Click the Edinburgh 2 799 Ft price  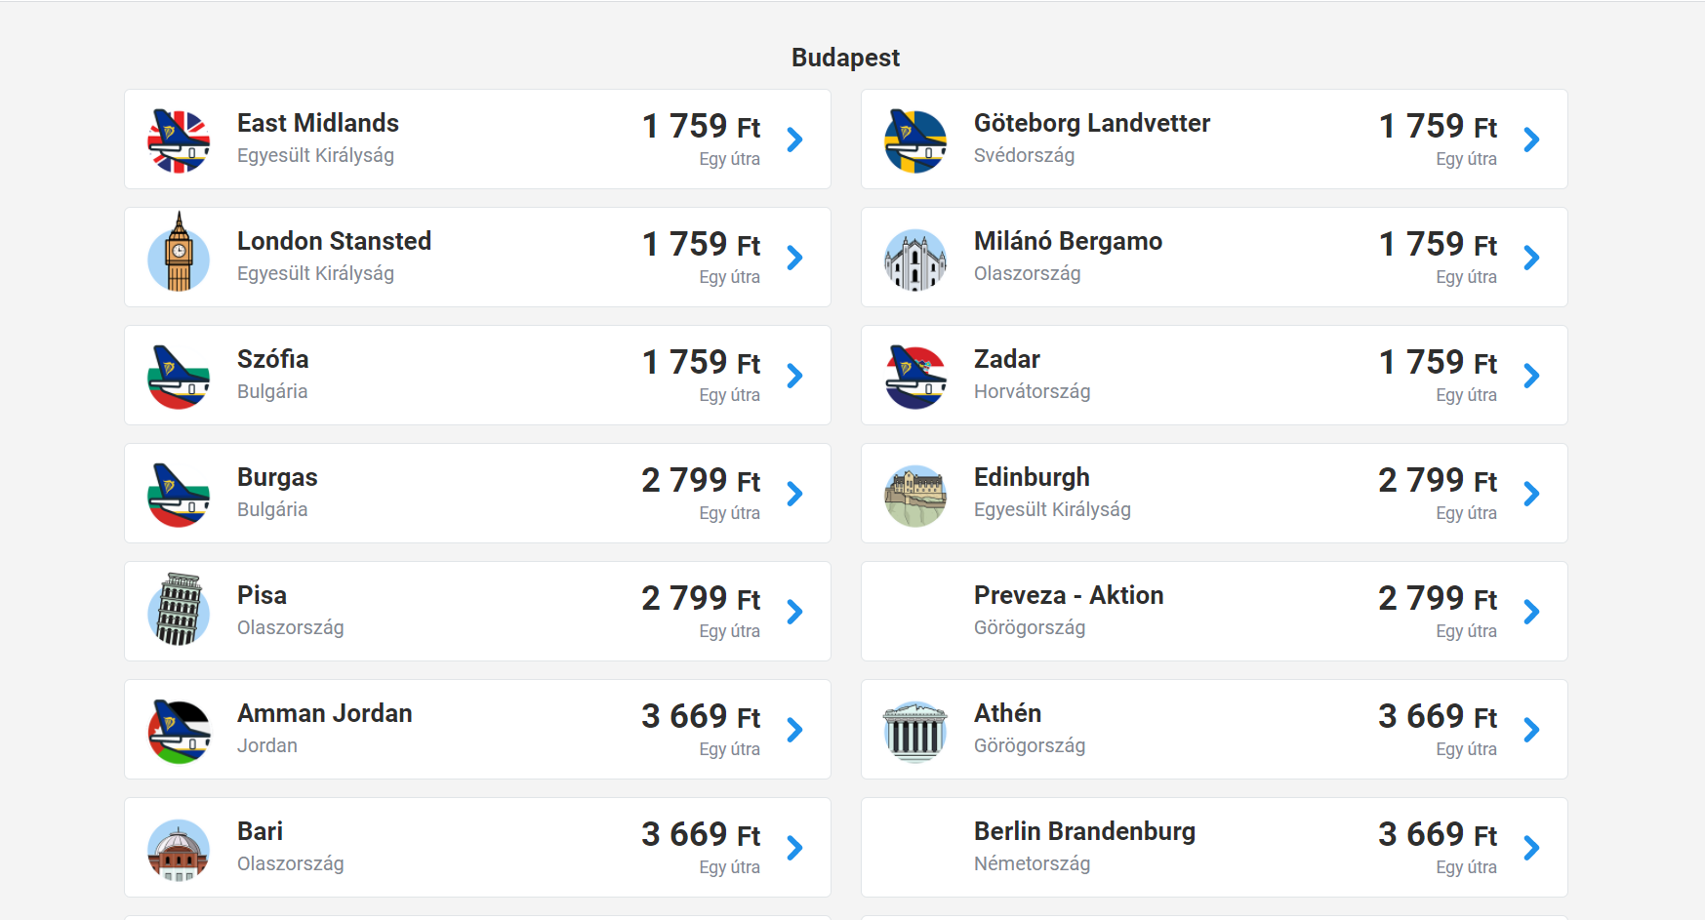1437,480
